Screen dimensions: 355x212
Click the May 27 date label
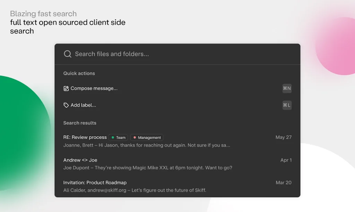[284, 137]
